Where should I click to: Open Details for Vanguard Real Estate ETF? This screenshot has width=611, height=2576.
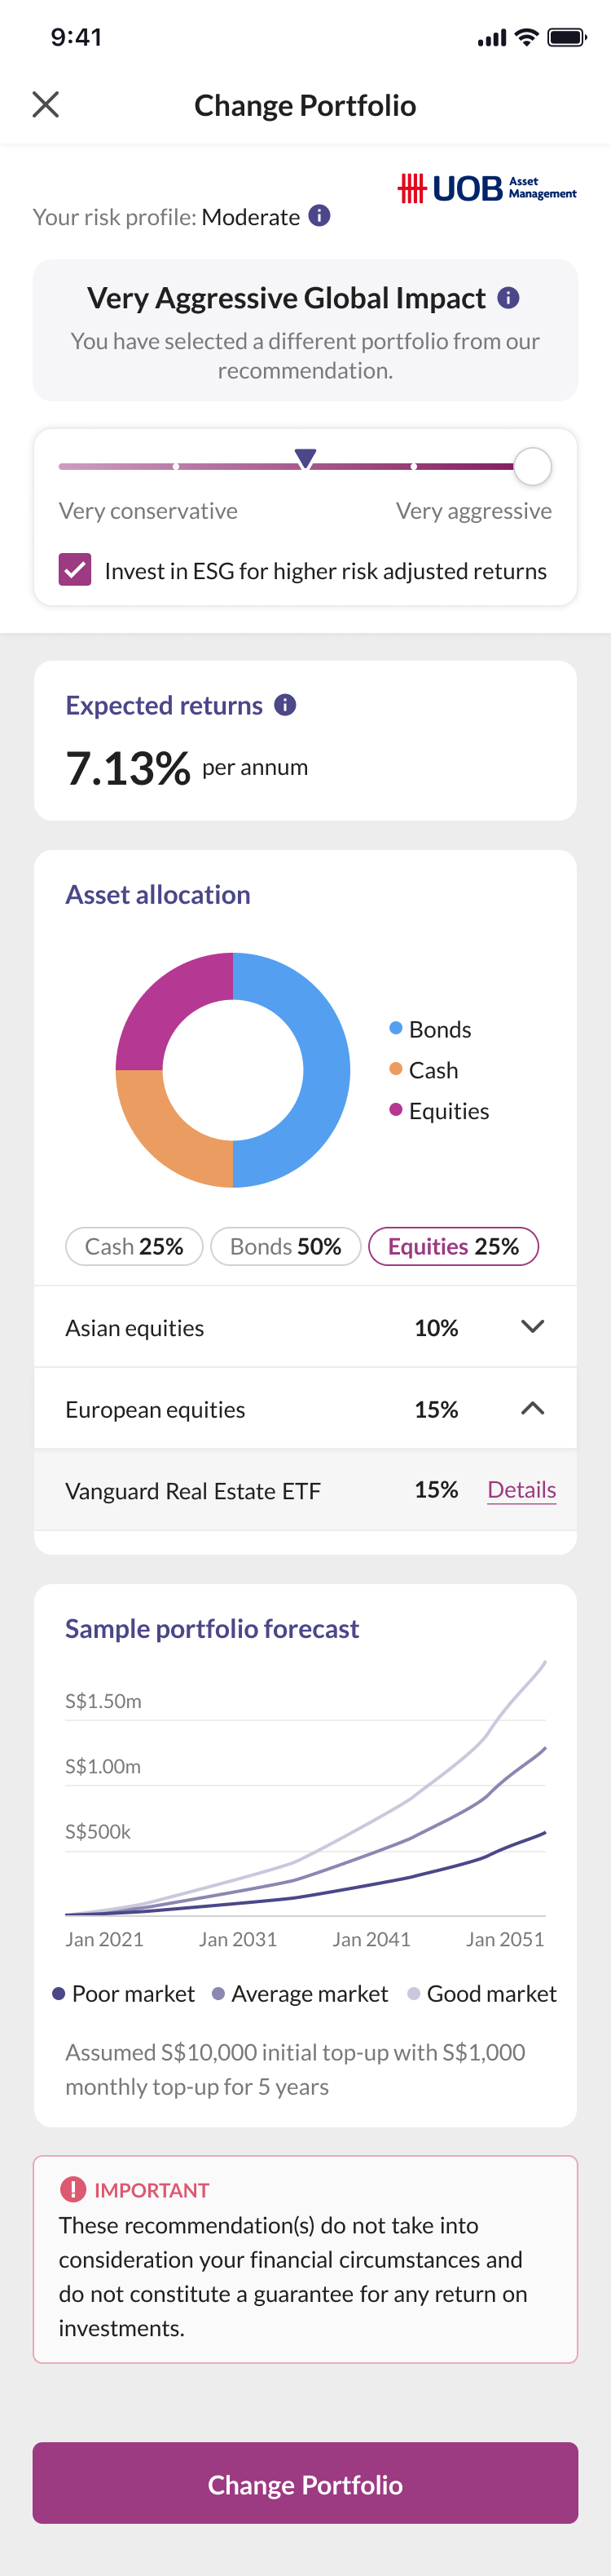tap(521, 1490)
